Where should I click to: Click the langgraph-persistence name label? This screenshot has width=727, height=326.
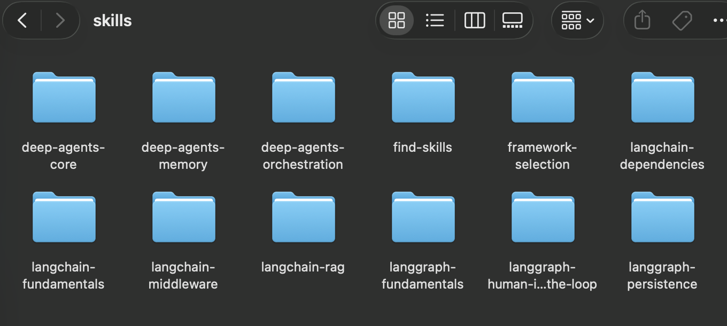point(662,276)
